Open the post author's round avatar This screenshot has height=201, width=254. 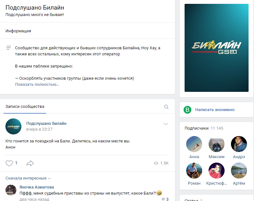point(13,126)
